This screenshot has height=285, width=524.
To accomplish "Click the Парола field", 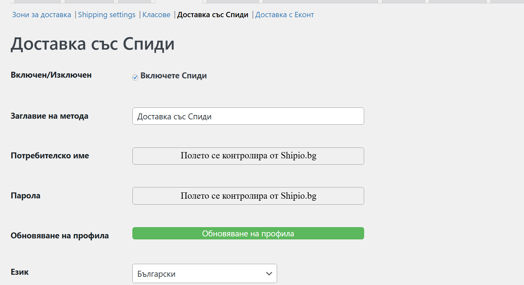I will (248, 196).
